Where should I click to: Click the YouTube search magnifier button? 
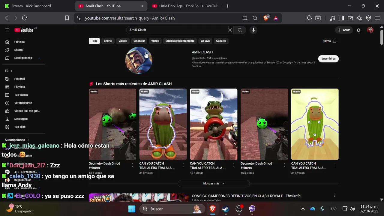(240, 30)
